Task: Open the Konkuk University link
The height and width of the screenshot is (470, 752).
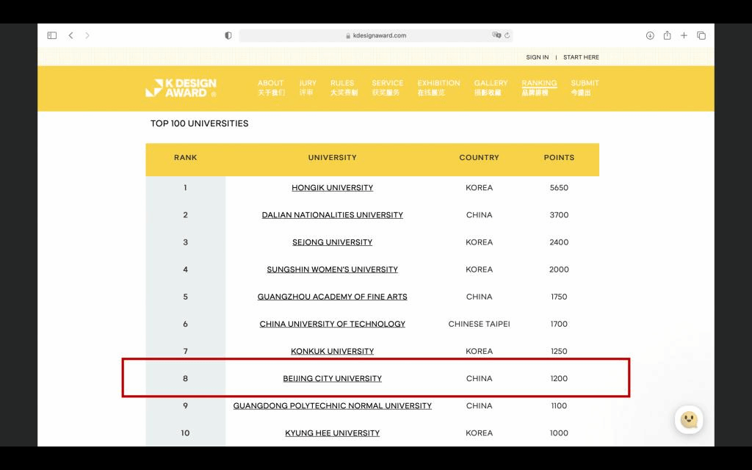Action: tap(333, 352)
